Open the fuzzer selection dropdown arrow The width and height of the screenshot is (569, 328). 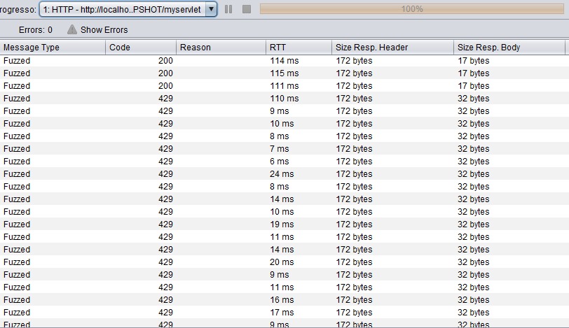(x=211, y=9)
